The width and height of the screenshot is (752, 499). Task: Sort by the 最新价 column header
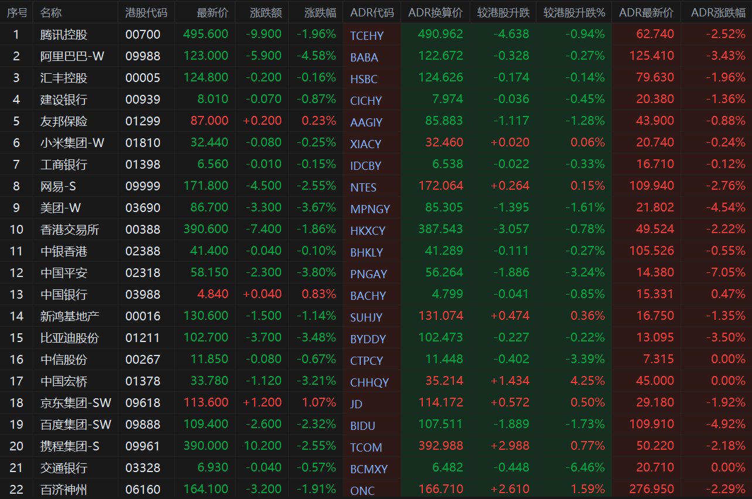click(x=213, y=12)
